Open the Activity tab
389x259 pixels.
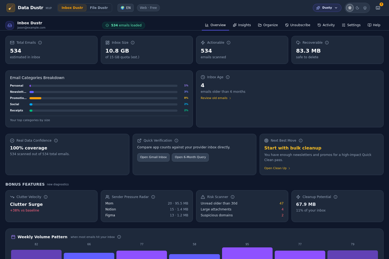326,25
